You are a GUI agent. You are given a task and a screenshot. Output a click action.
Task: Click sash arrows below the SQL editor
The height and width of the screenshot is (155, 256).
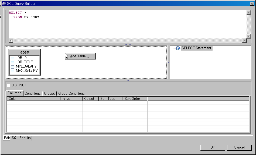pyautogui.click(x=128, y=44)
